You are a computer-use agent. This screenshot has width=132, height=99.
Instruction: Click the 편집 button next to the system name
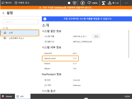[x=96, y=36]
